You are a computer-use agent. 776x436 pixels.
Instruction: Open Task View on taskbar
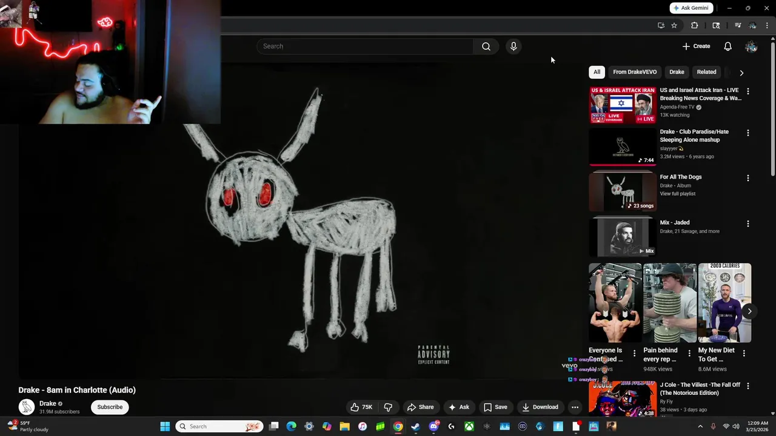pos(273,426)
